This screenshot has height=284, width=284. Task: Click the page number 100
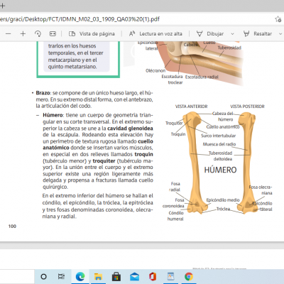12,226
